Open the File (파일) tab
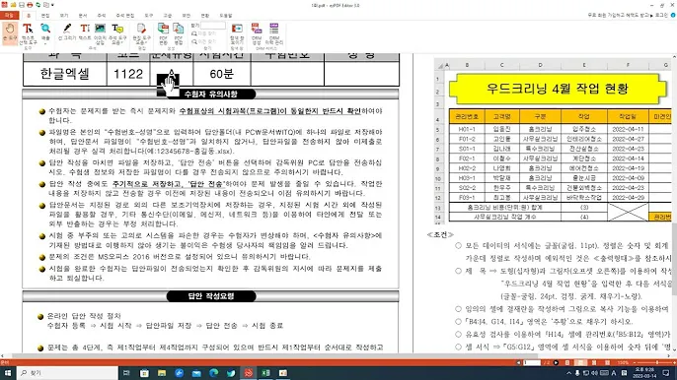This screenshot has width=677, height=380. (x=9, y=16)
